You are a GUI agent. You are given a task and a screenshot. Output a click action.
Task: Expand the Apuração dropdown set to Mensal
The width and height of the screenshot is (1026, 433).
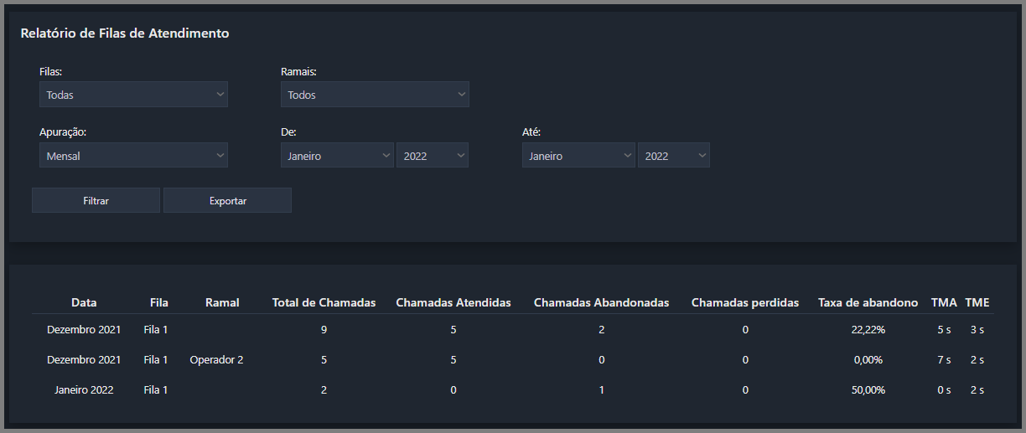tap(133, 155)
